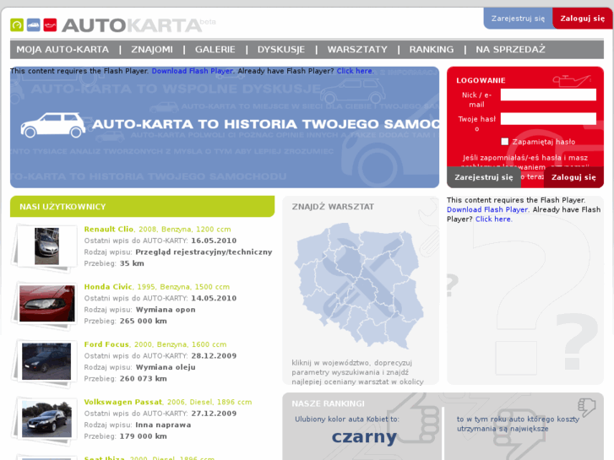
Task: Follow the Download Flash Player link in the banner
Action: point(193,71)
